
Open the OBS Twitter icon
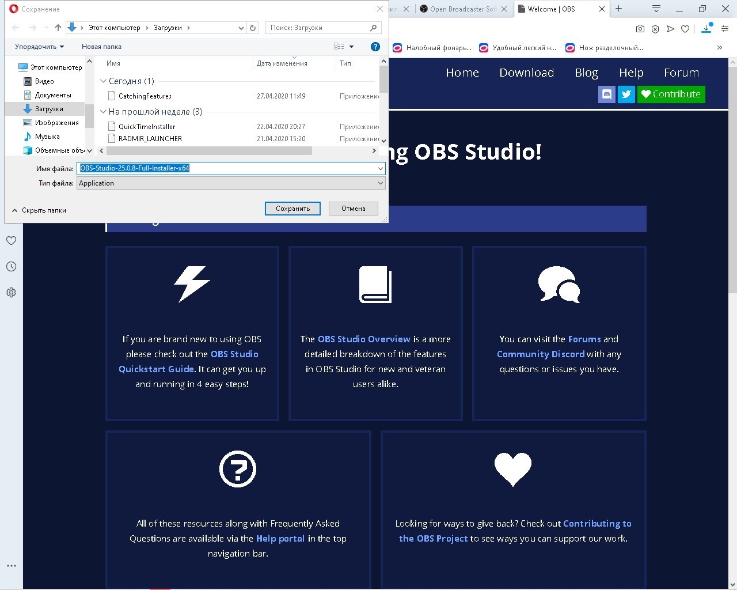pos(626,94)
